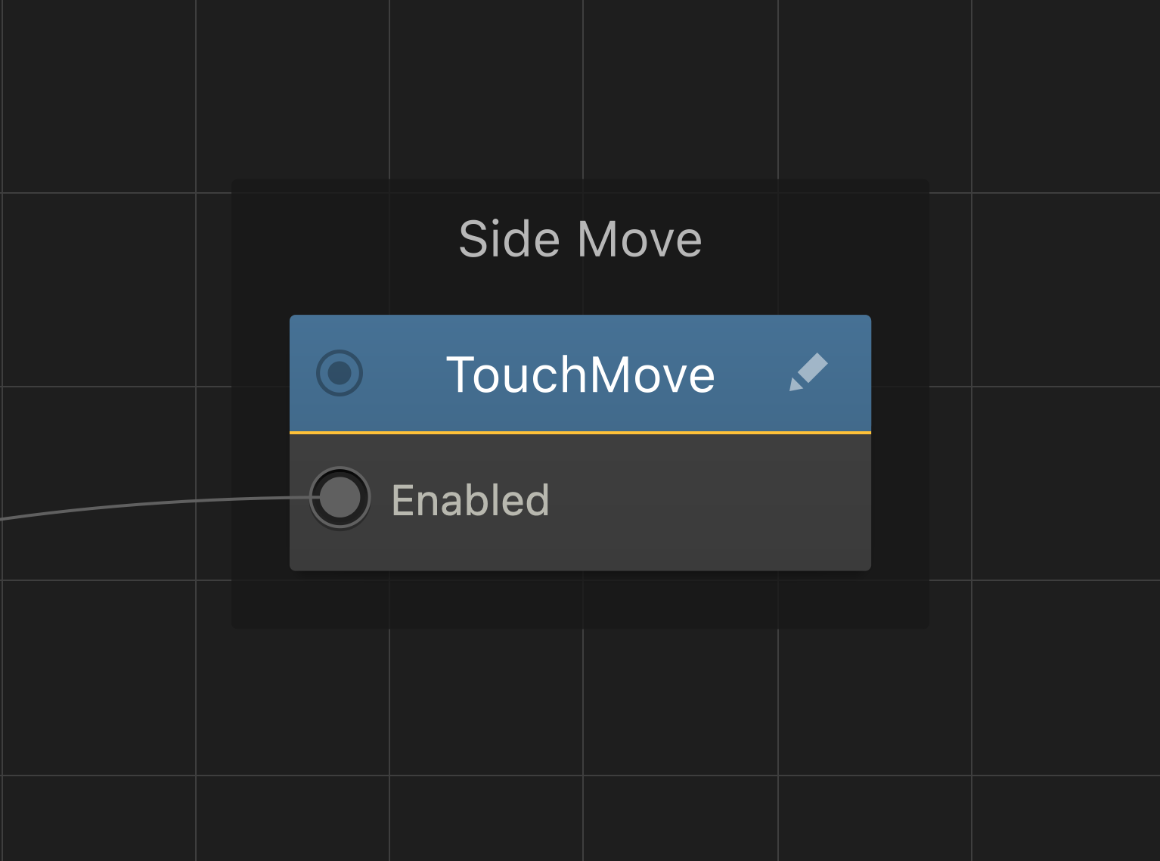The height and width of the screenshot is (861, 1160).
Task: Rename TouchMove using the pencil icon
Action: coord(808,372)
